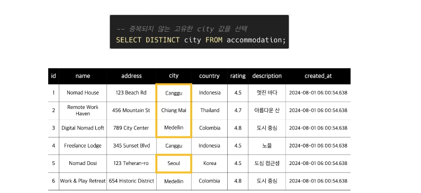421x193 pixels.
Task: Click Indonesia in the Freelance Lodge row
Action: click(x=209, y=145)
